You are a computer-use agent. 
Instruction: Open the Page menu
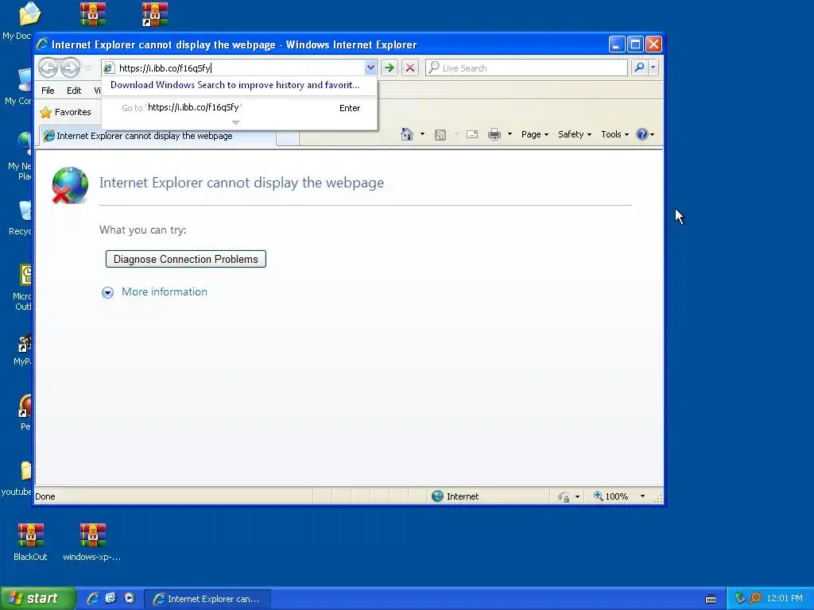(535, 134)
